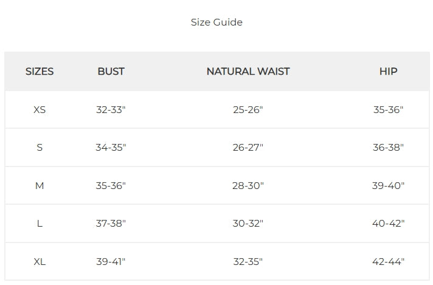433x285 pixels.
Task: Select the M size row label
Action: tap(40, 185)
